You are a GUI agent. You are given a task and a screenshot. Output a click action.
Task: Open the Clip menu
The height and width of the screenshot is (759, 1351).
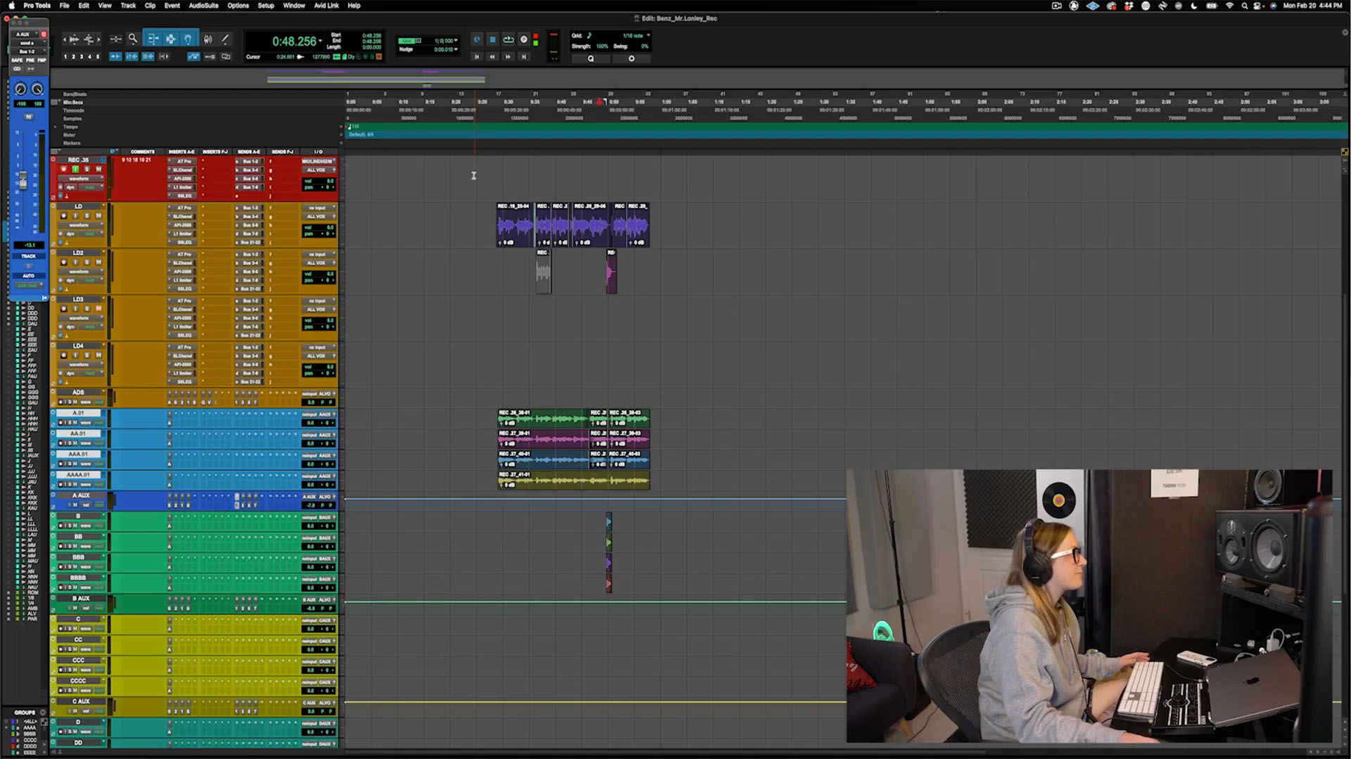[x=150, y=5]
